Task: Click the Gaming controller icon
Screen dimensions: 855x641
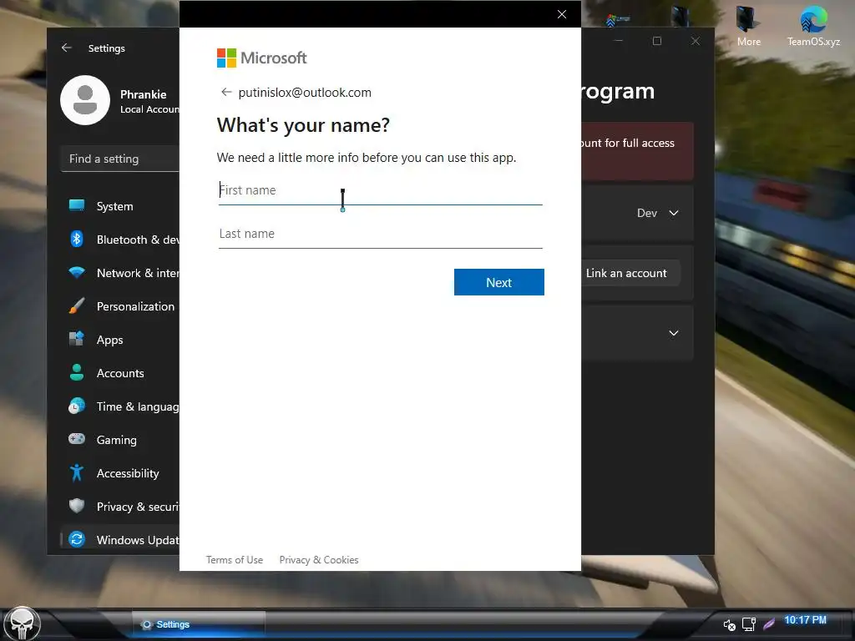Action: (77, 439)
